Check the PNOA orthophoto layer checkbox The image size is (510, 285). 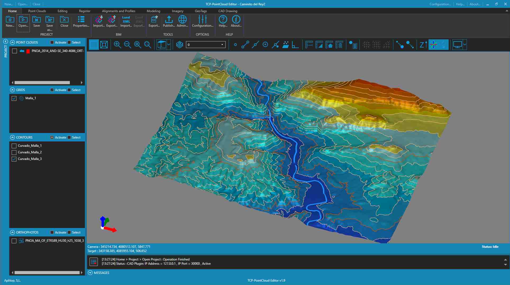pyautogui.click(x=14, y=241)
